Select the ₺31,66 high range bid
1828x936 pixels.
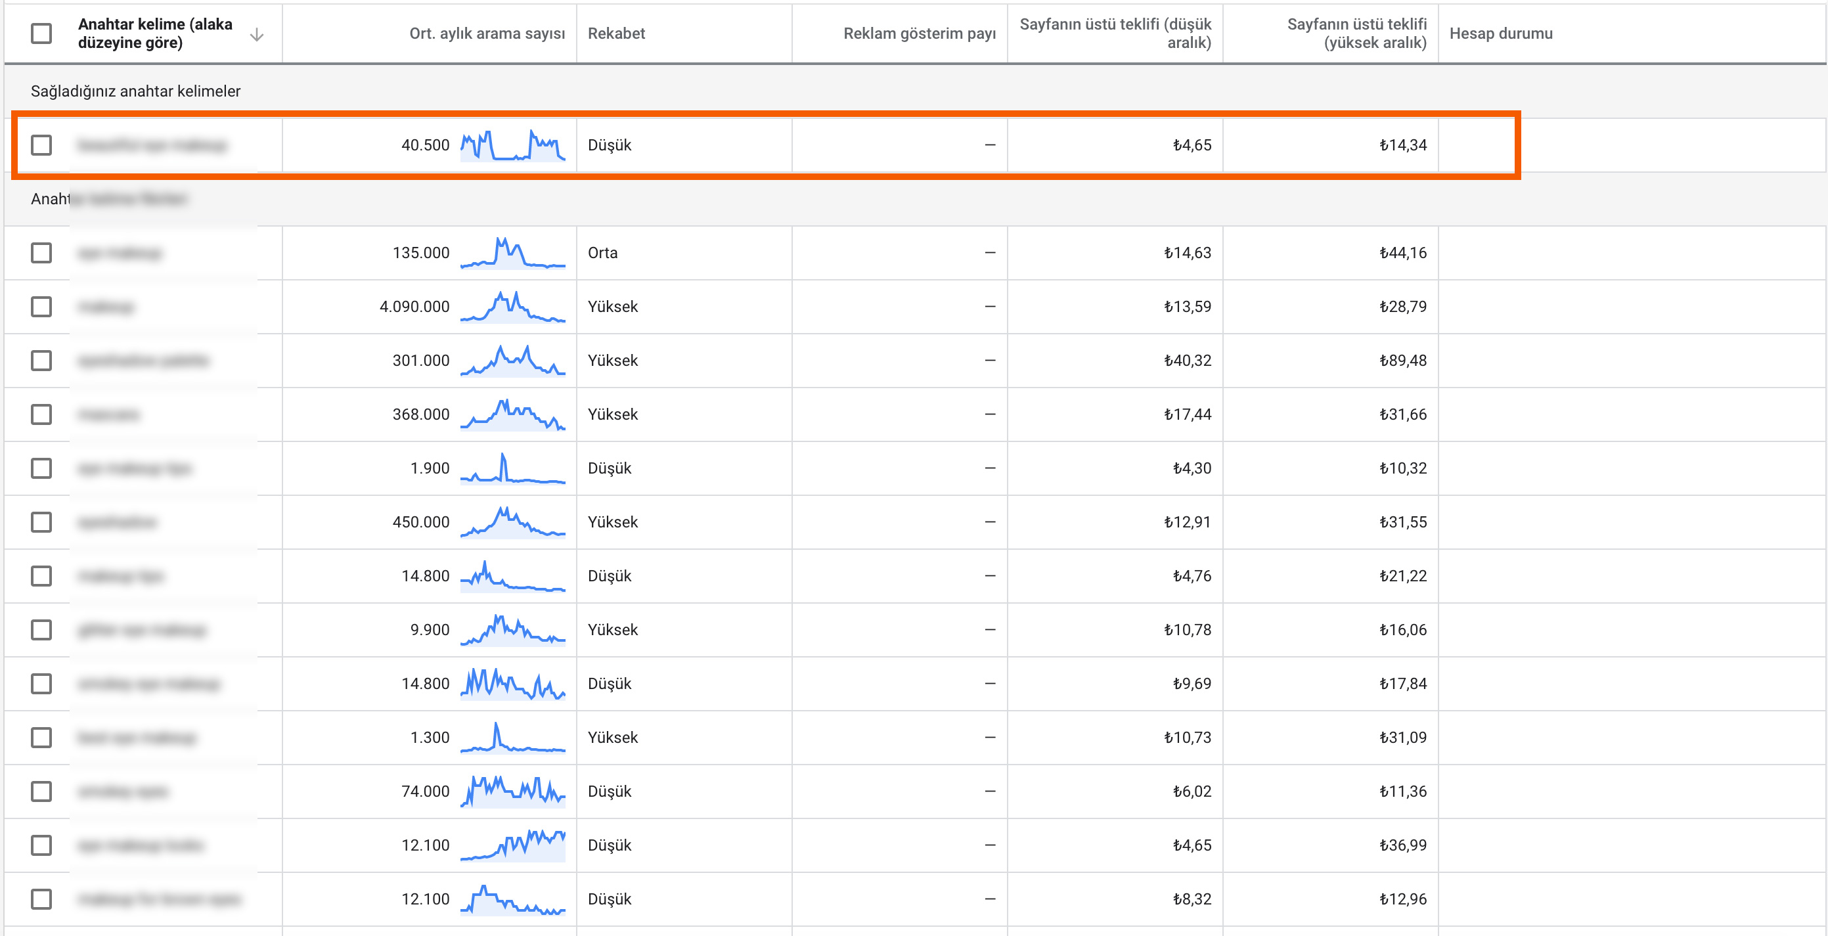pyautogui.click(x=1403, y=414)
